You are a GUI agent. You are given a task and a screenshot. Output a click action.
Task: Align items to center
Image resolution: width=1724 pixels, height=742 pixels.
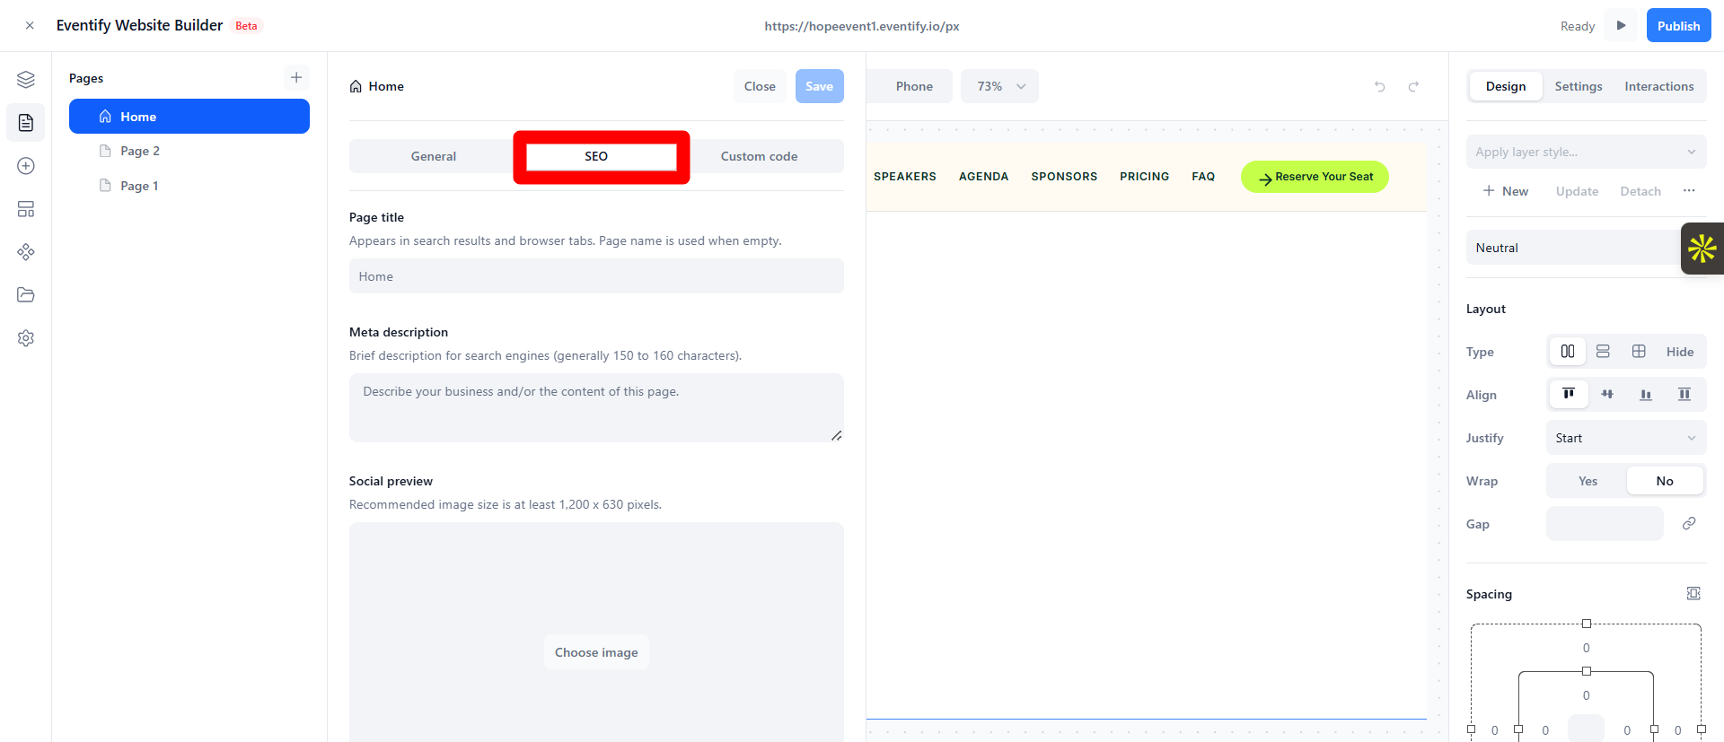[x=1607, y=395]
